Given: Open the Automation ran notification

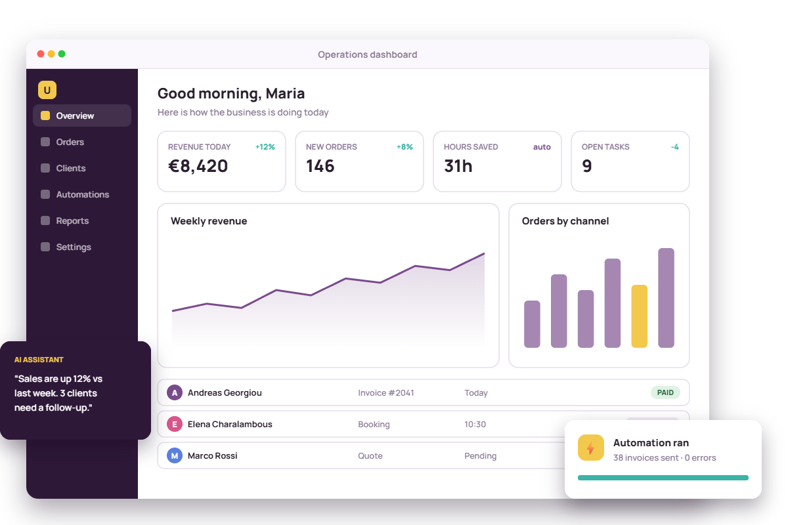Looking at the screenshot, I should [663, 459].
